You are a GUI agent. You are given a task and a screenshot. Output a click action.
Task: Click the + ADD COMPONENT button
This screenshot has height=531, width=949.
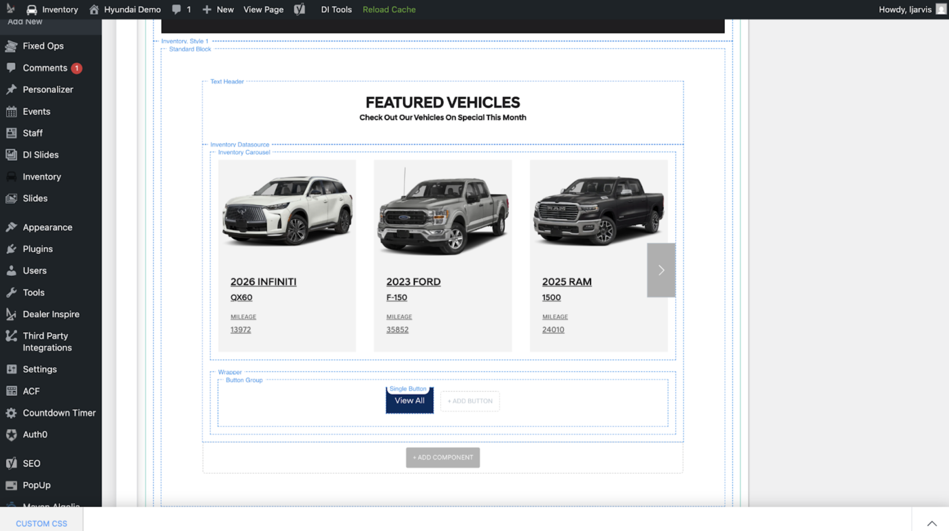pyautogui.click(x=443, y=457)
